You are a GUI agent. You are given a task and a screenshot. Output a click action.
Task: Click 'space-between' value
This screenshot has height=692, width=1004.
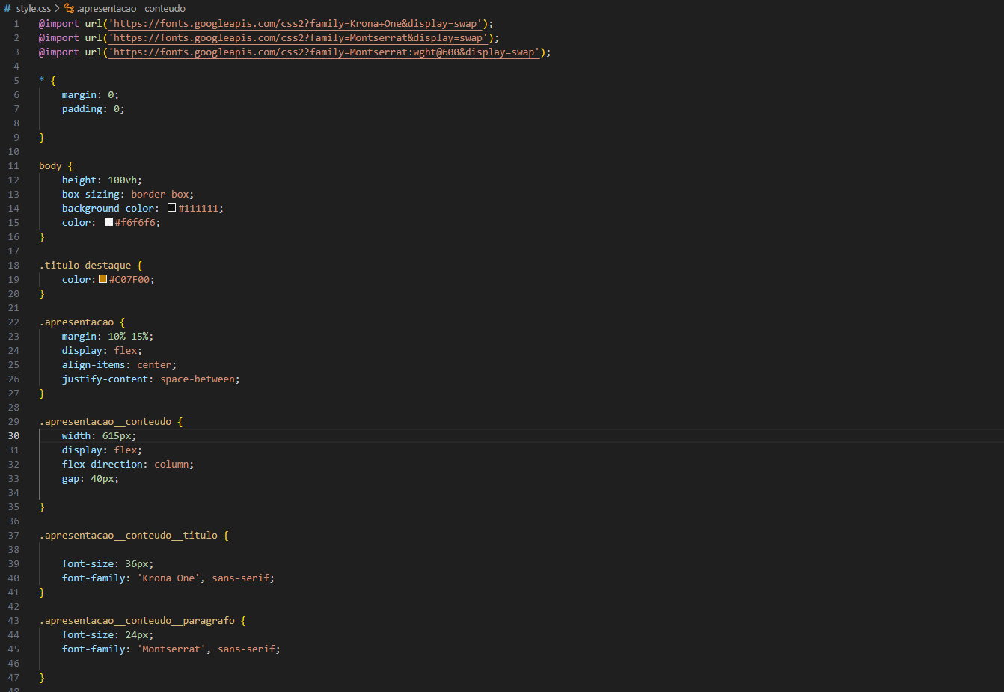[x=198, y=379]
